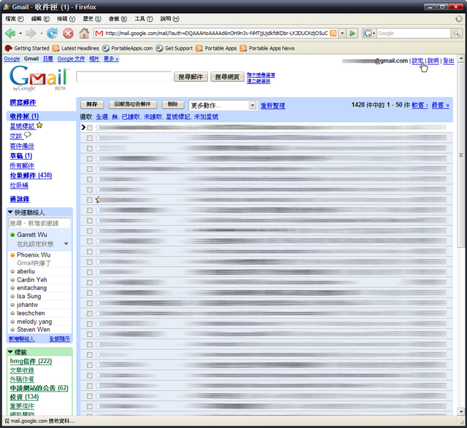Open the 投資 (134) label

tap(24, 397)
